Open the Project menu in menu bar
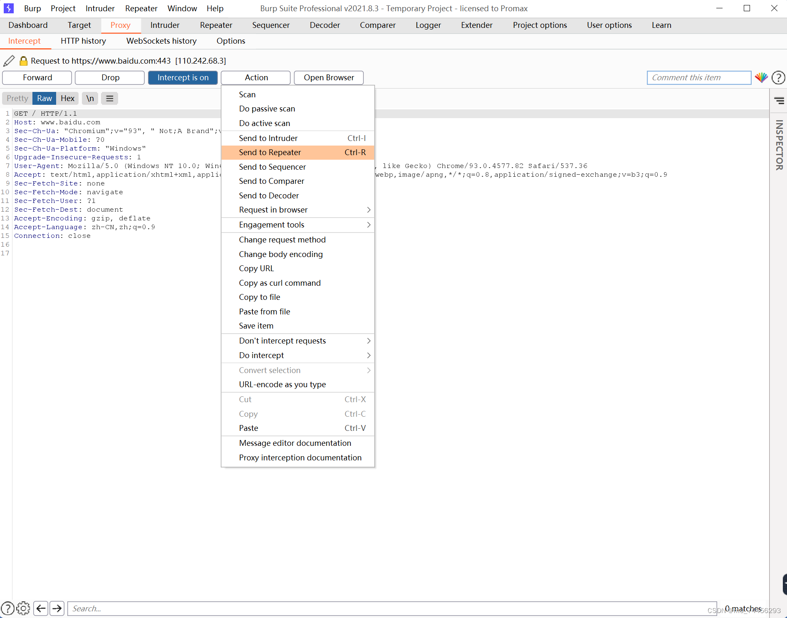 coord(63,8)
